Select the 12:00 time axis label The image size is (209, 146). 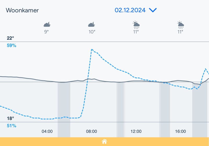pyautogui.click(x=136, y=131)
